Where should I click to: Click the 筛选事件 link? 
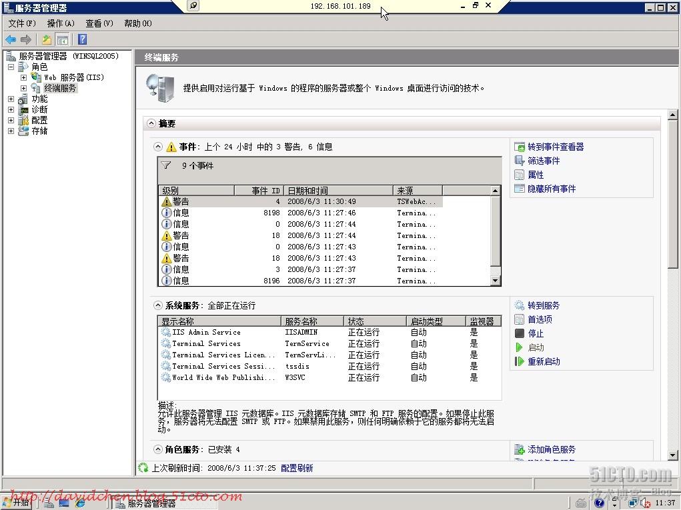(544, 161)
